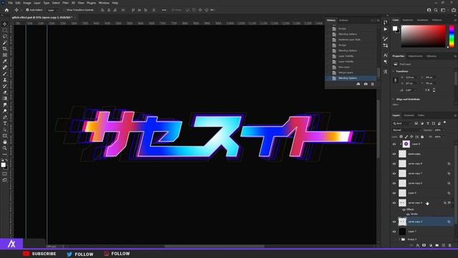Screen dimensions: 458x258
Task: Click the SUBSCRIBE YouTube button
Action: (x=39, y=254)
